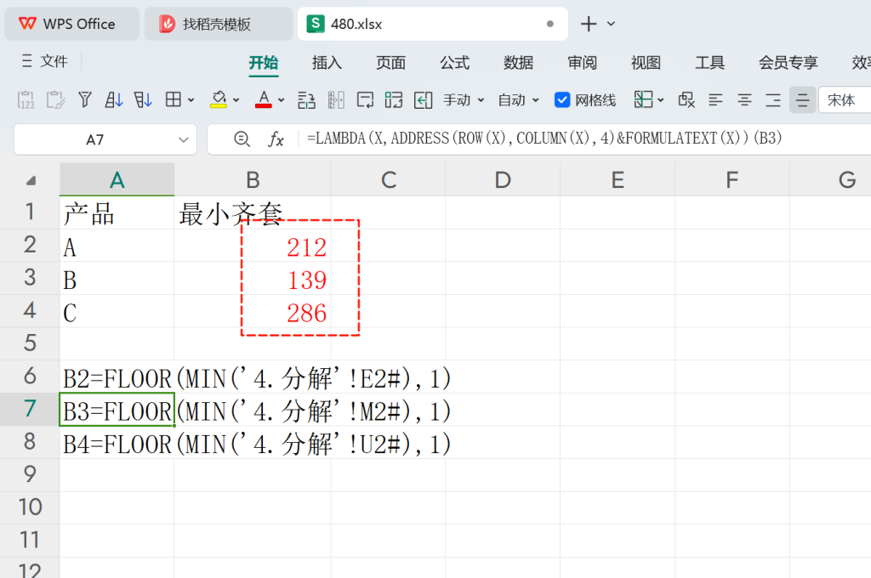Click the align right icon

pos(773,100)
